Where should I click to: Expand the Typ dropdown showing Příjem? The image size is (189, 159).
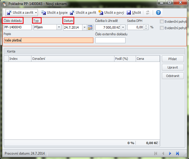tap(59, 27)
